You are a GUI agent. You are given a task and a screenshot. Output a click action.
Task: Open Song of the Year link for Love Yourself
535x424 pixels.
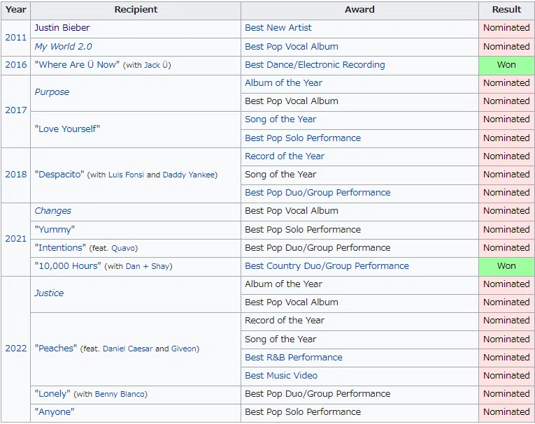[x=280, y=119]
